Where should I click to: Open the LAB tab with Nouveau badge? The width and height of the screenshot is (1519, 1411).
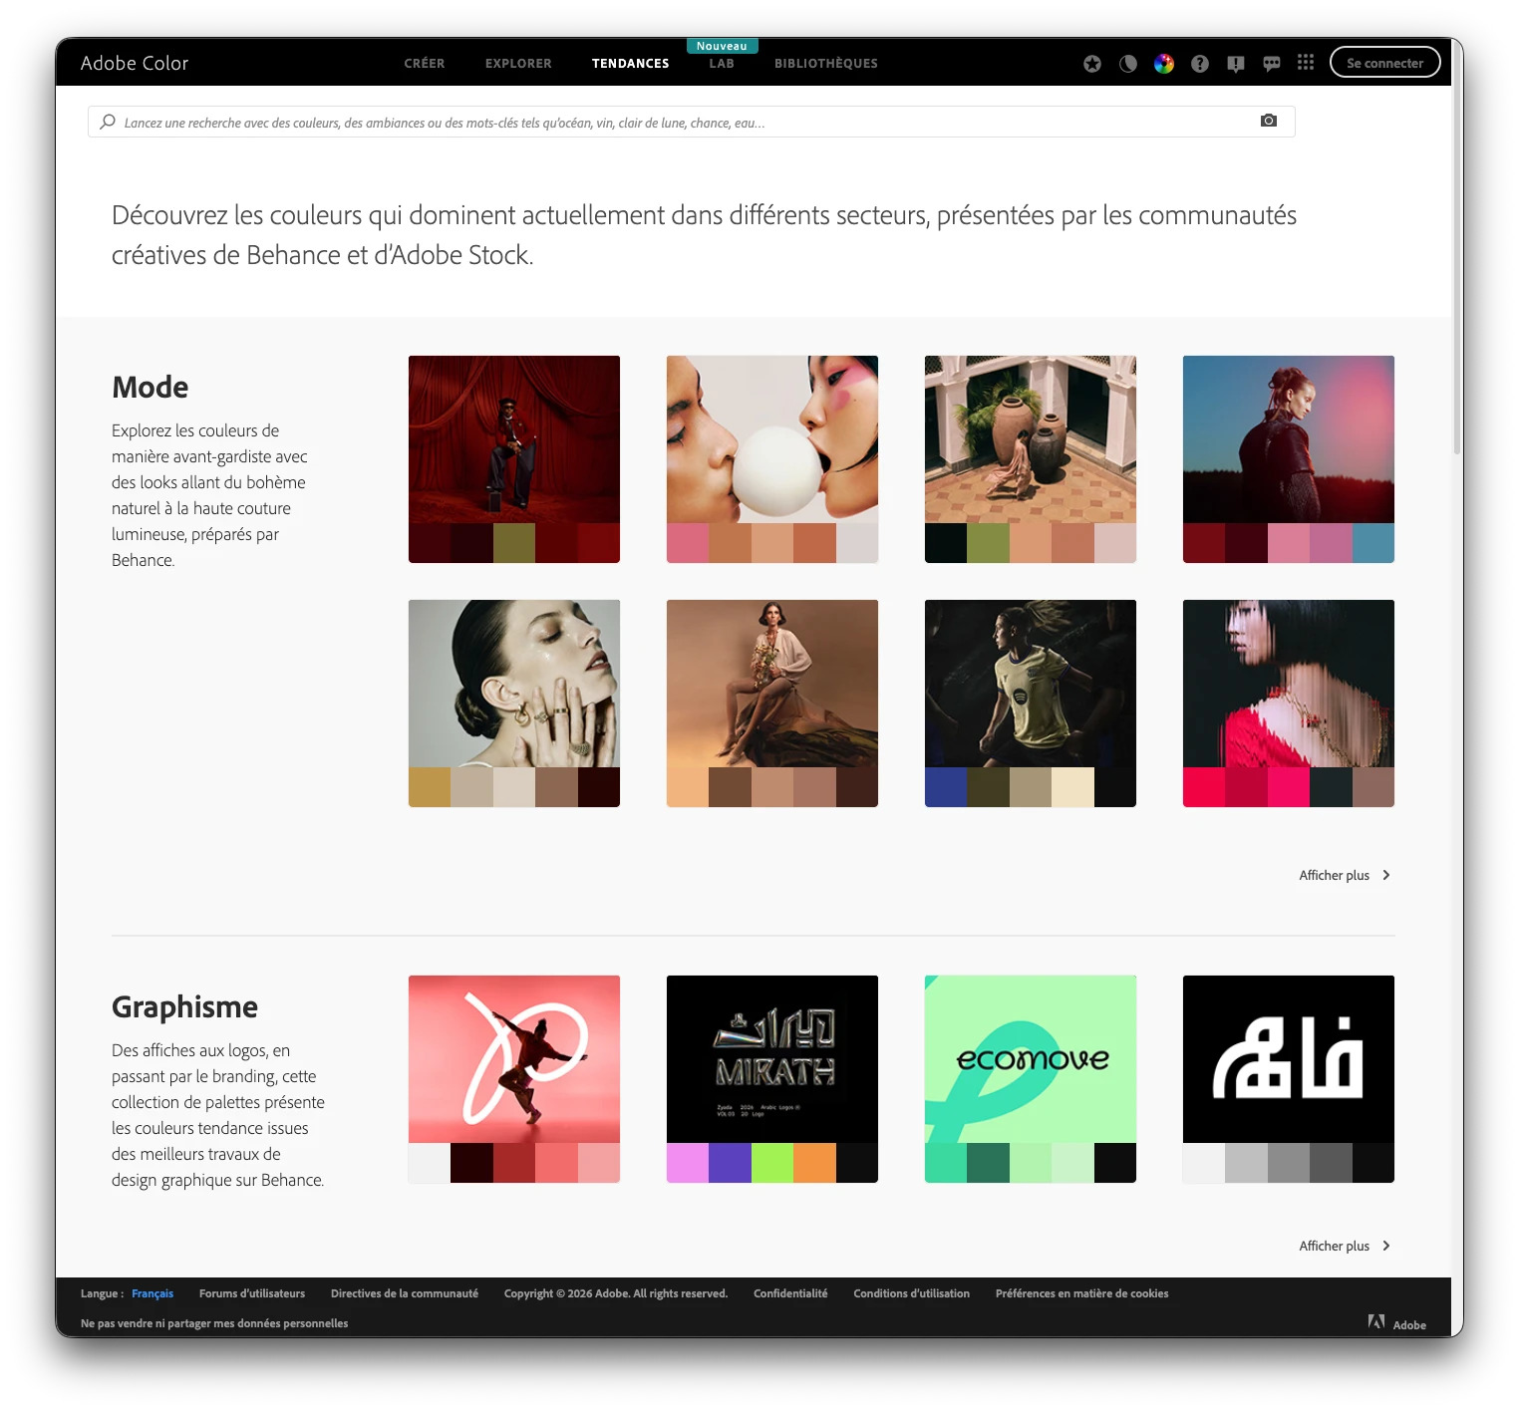coord(721,63)
